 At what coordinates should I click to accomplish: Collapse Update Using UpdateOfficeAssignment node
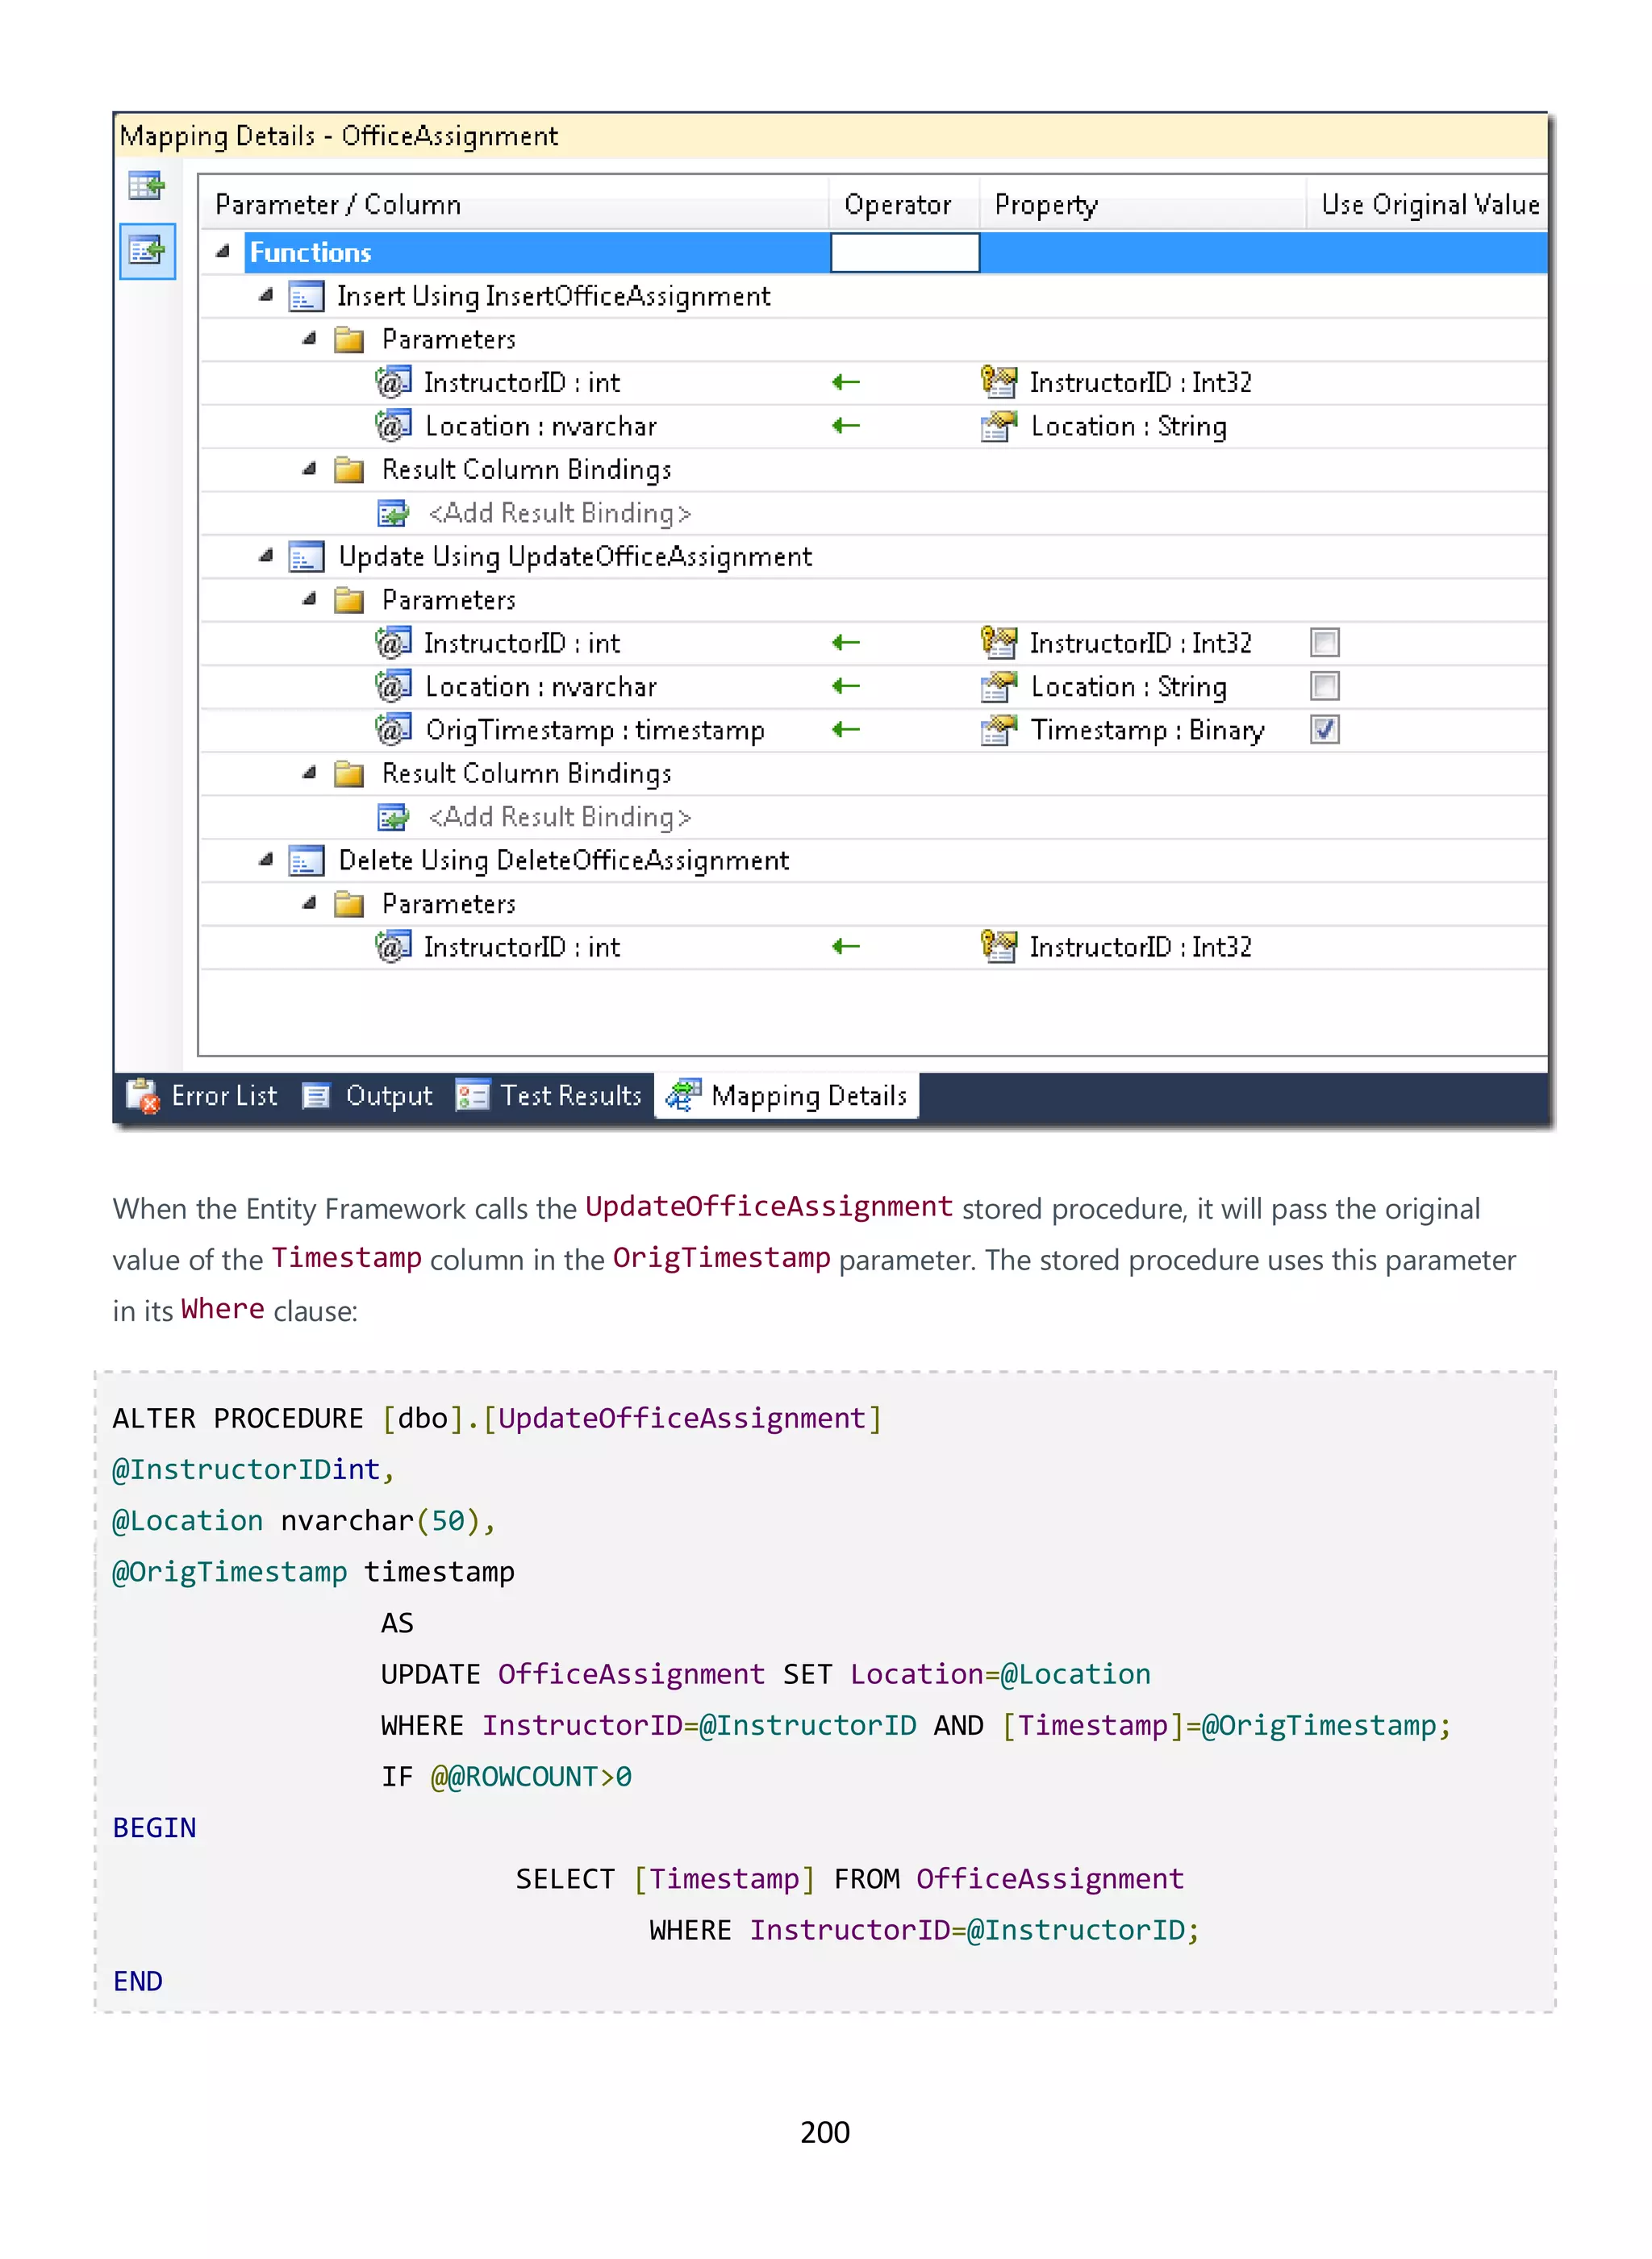265,556
